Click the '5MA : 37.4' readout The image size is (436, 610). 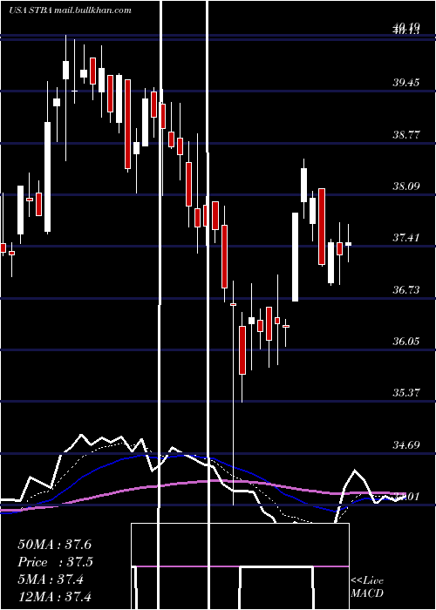point(51,579)
